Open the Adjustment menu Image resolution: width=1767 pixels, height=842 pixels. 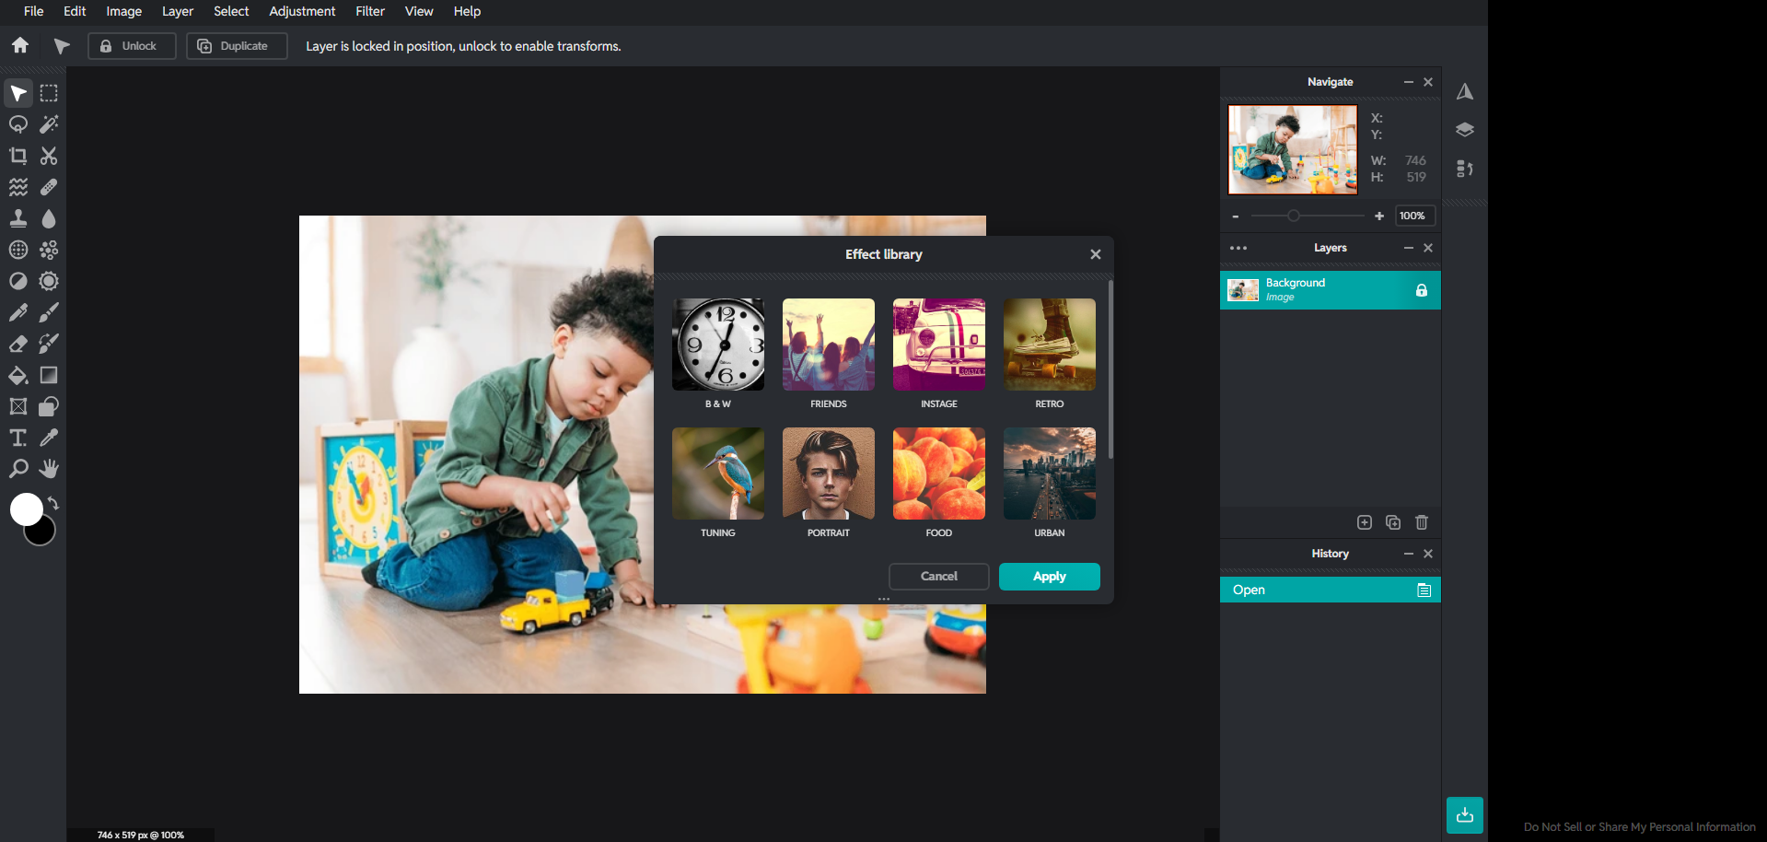[x=302, y=11]
